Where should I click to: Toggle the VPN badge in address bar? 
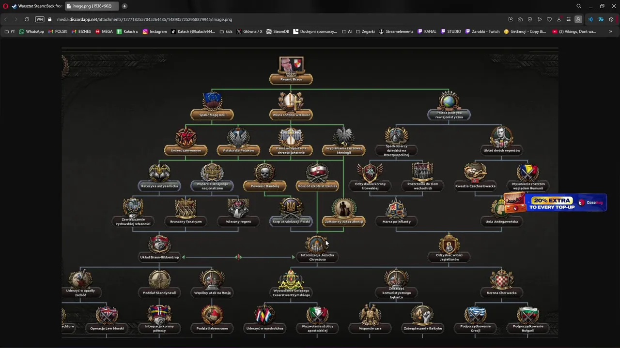point(40,19)
